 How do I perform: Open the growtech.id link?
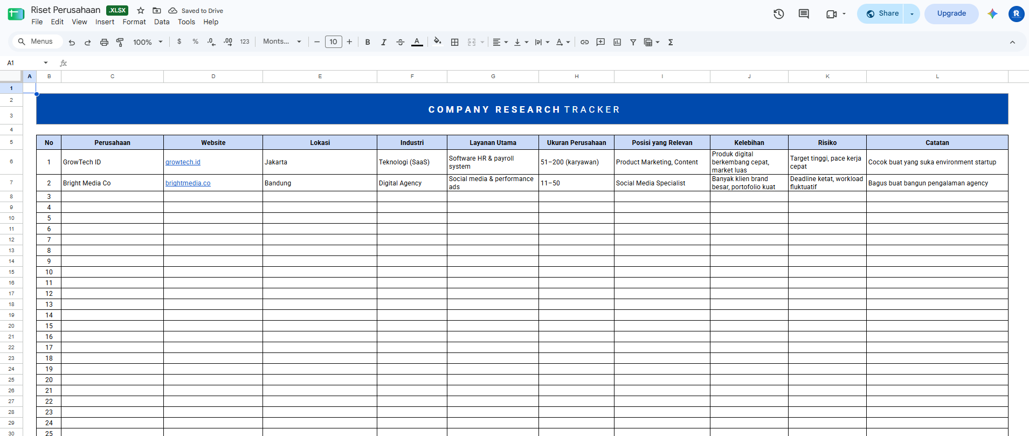point(183,162)
